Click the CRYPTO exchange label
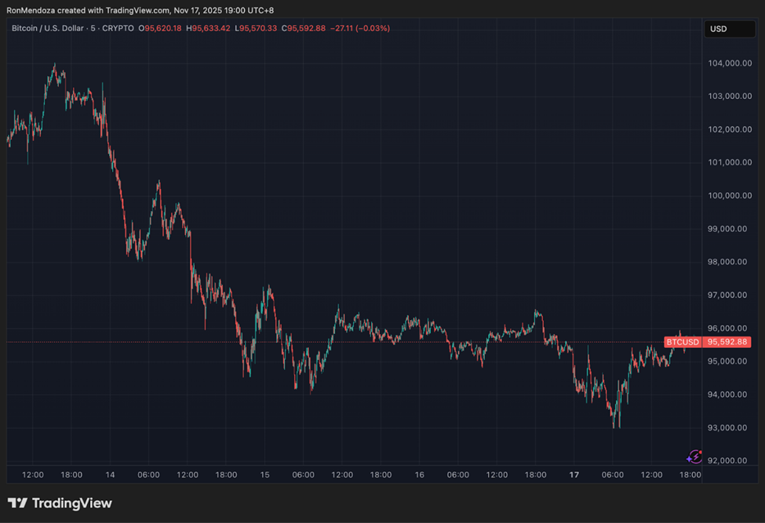 tap(116, 28)
